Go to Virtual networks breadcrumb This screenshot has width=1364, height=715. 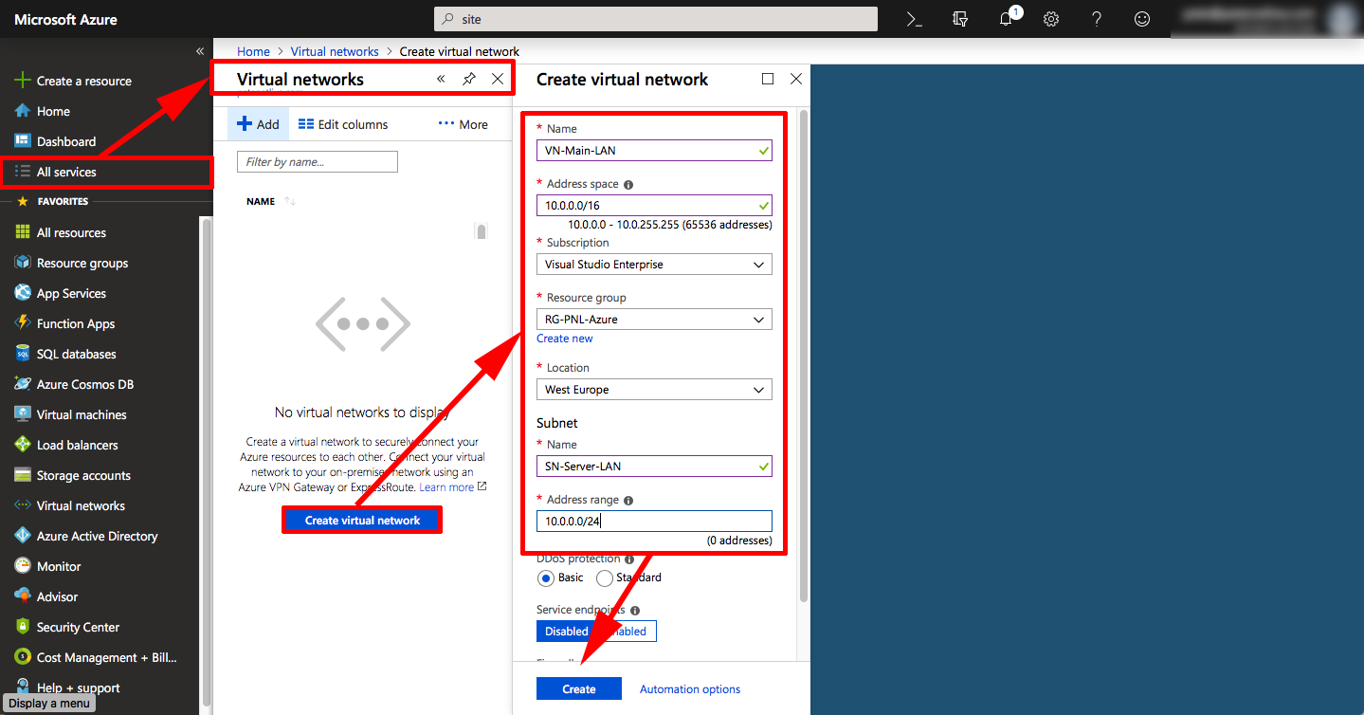[335, 51]
